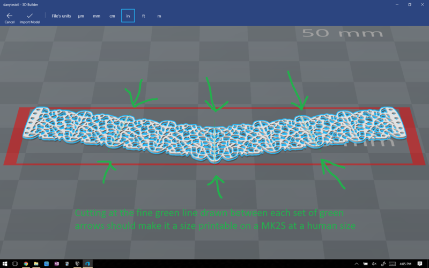Click the muted speaker volume icon
Screen dimensions: 429x268
tap(374, 264)
